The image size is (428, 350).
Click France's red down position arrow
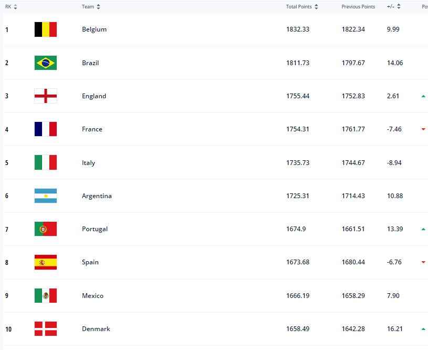pos(423,129)
